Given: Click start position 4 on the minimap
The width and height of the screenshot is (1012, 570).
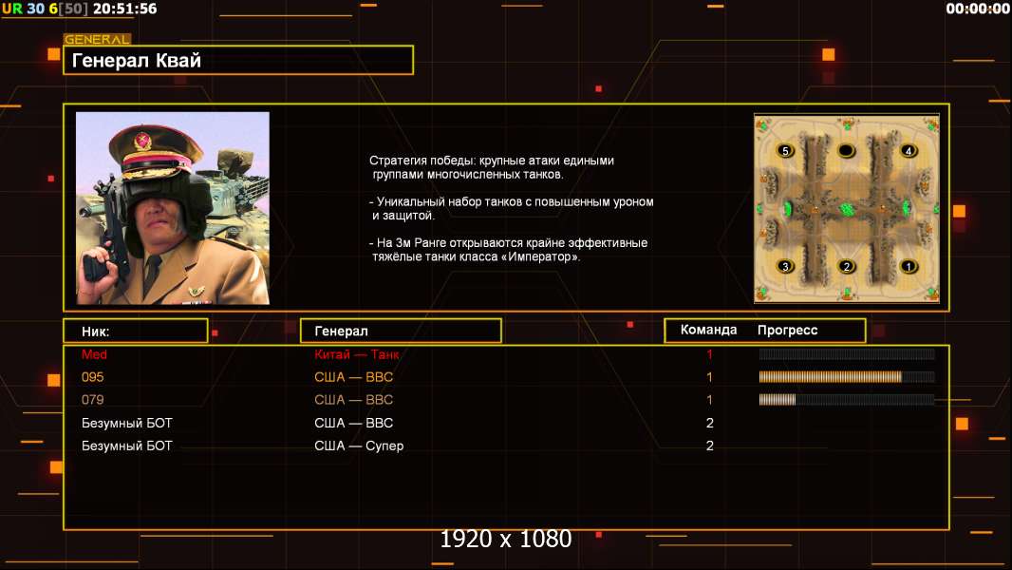Looking at the screenshot, I should [909, 151].
